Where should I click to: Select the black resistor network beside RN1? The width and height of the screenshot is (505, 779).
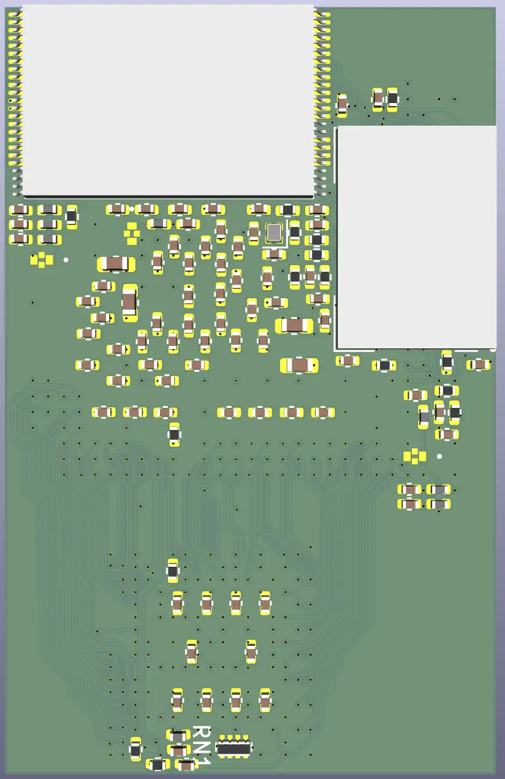pyautogui.click(x=234, y=747)
